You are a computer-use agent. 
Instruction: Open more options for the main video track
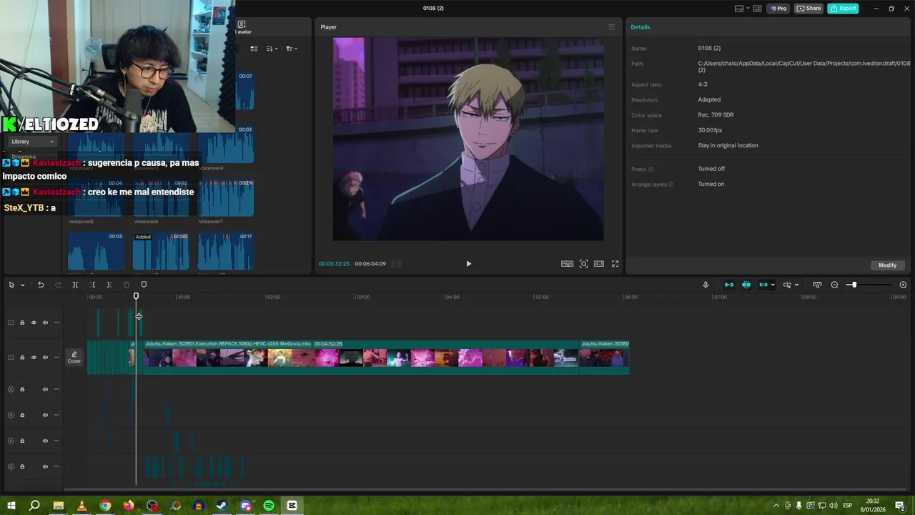(x=56, y=357)
